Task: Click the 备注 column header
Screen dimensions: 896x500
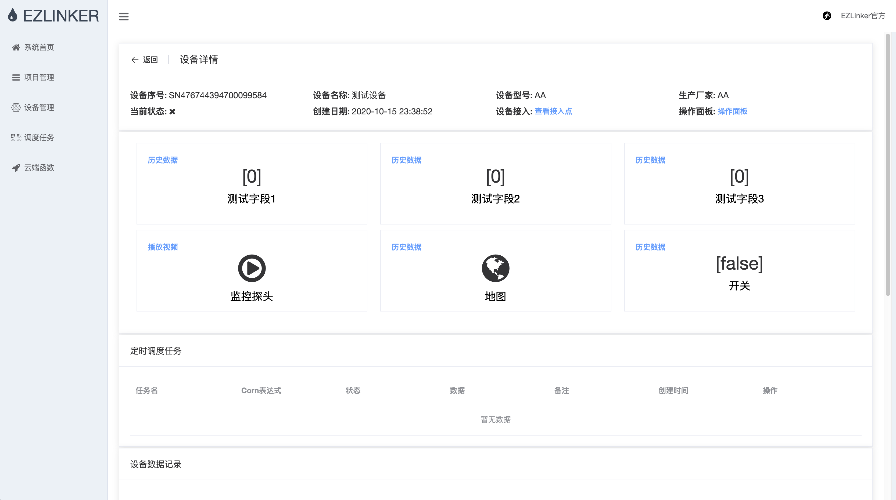Action: (x=561, y=390)
